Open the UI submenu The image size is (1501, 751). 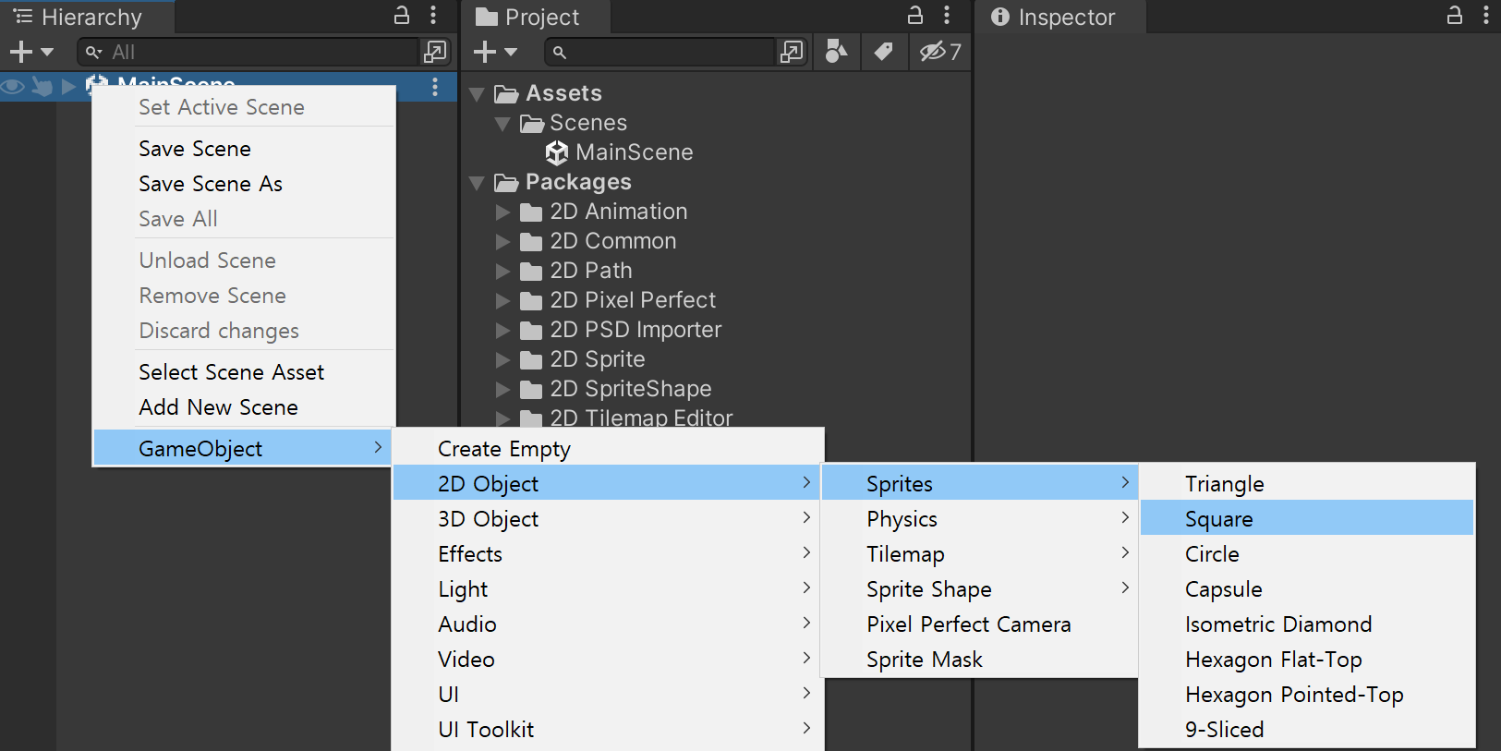tap(608, 694)
